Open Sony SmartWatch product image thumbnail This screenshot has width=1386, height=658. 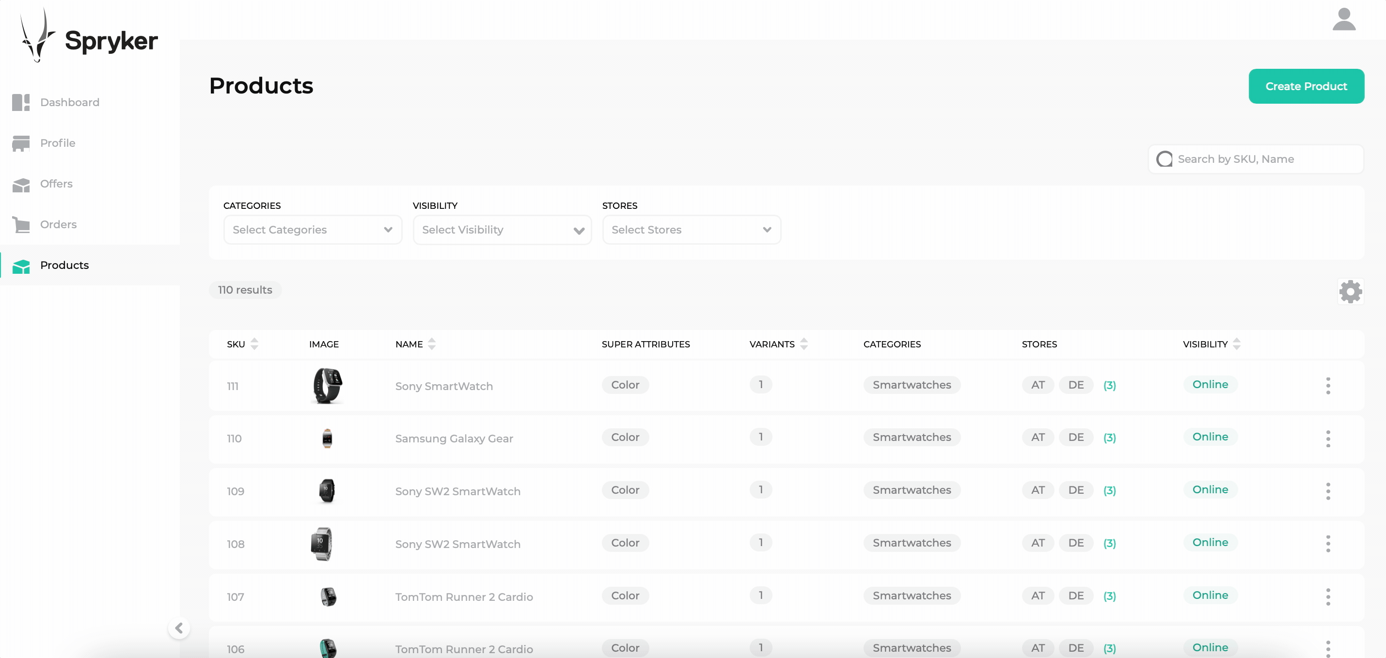327,385
